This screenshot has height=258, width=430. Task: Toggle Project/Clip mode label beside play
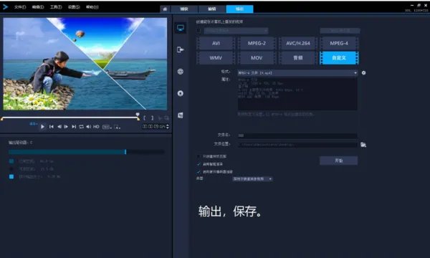34,124
